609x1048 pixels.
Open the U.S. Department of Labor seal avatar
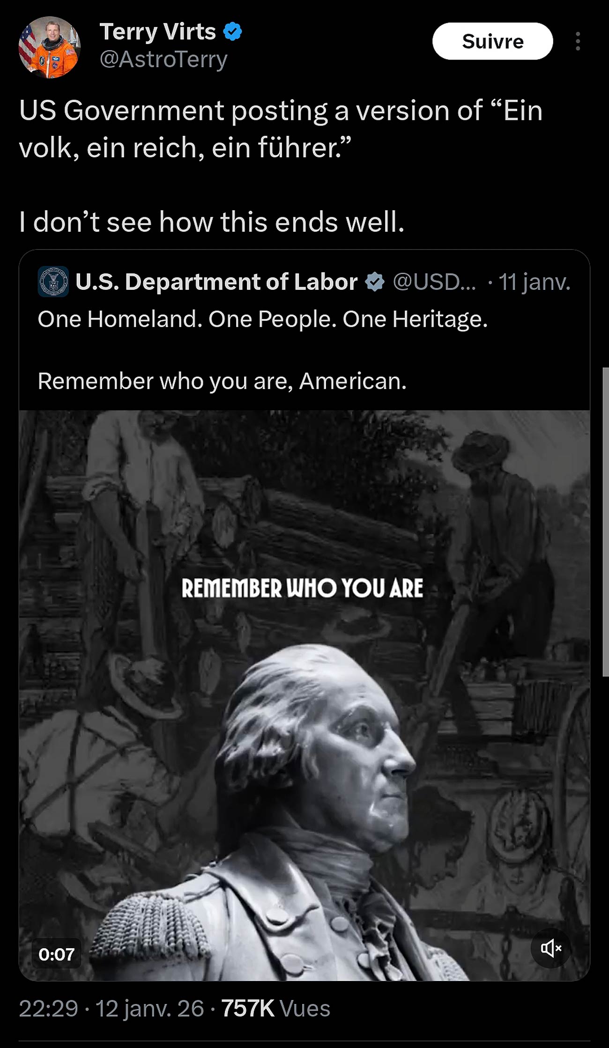coord(53,281)
